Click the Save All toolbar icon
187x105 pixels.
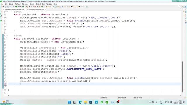(8, 7)
